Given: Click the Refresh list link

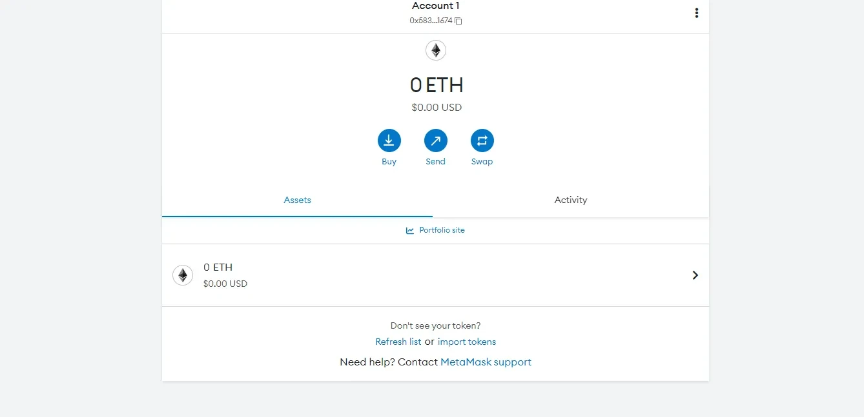Looking at the screenshot, I should [398, 342].
